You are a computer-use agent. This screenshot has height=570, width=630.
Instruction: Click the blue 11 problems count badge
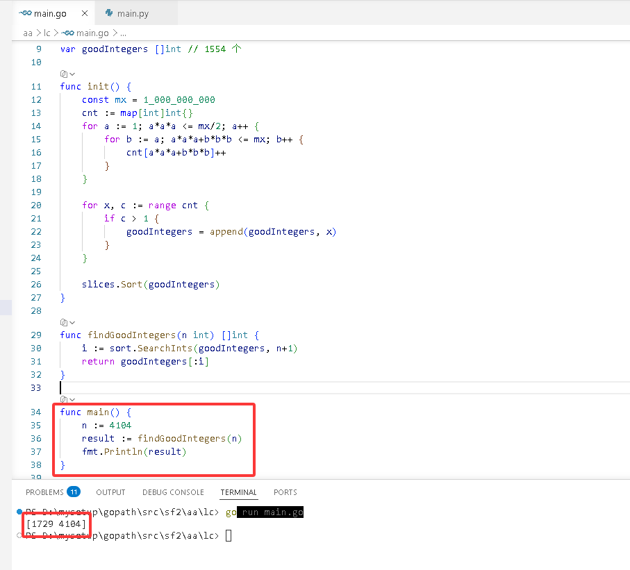(x=74, y=492)
